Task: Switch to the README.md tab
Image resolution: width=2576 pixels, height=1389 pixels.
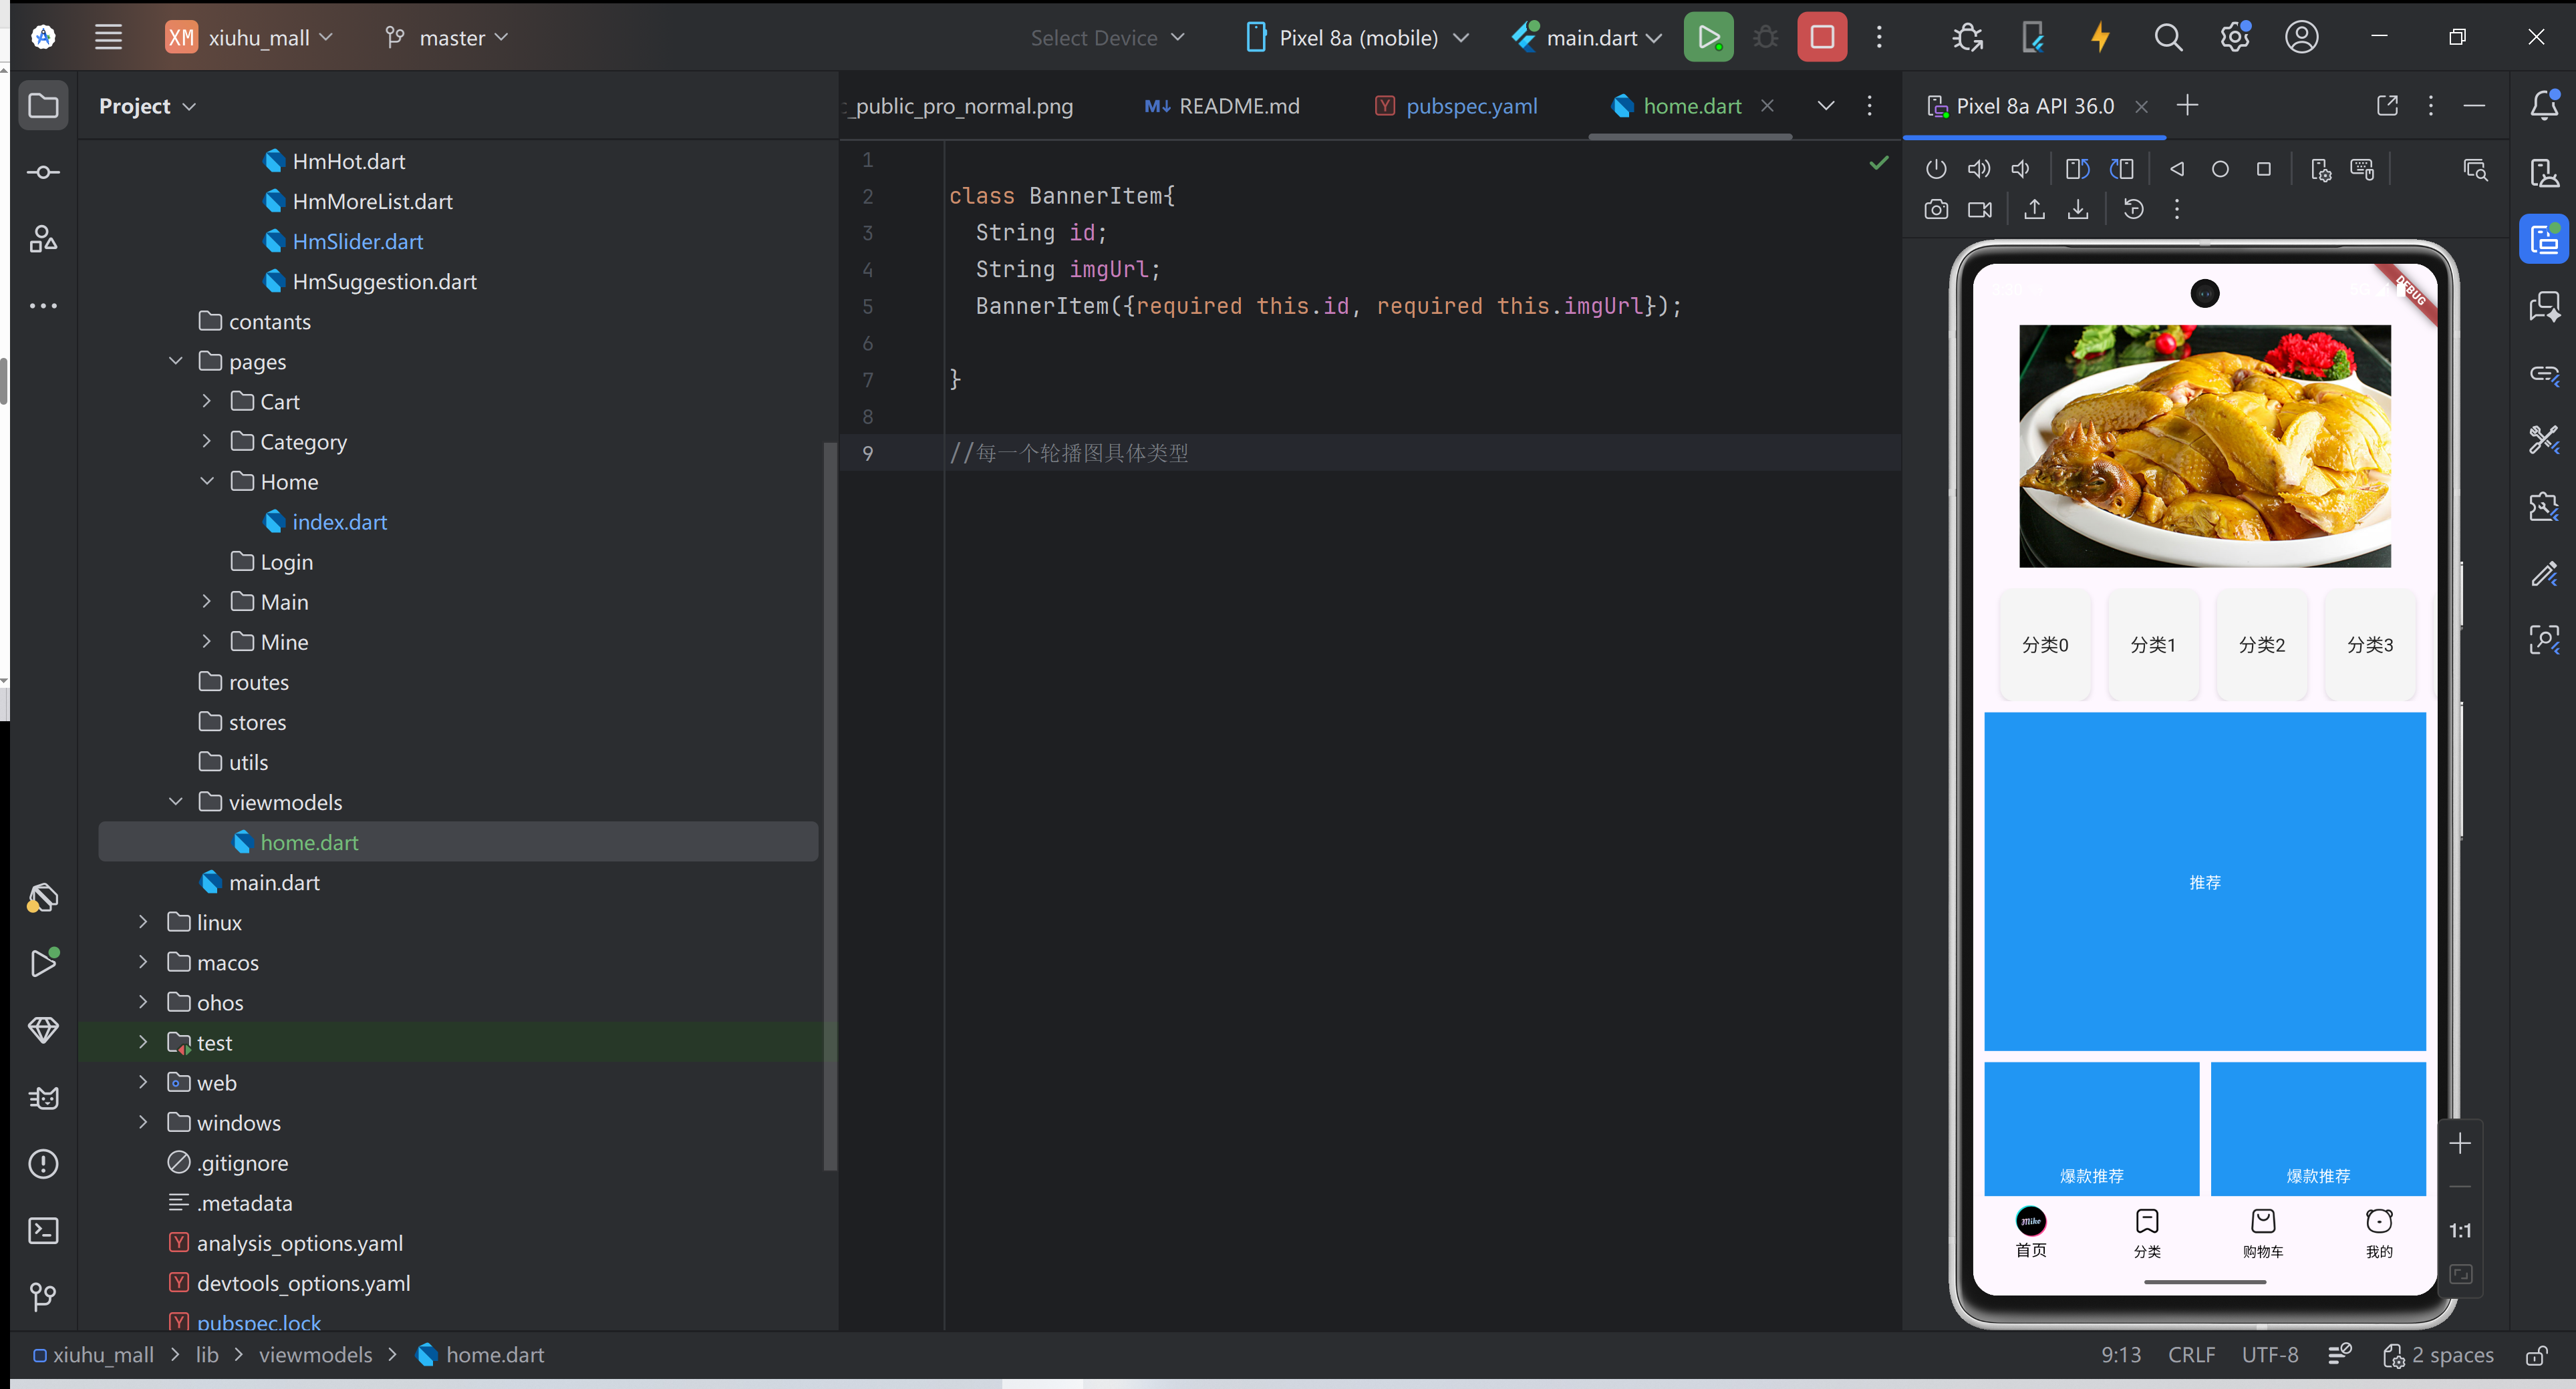Action: click(1238, 106)
